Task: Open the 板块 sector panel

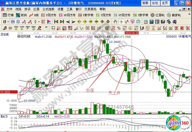Action: point(22,15)
